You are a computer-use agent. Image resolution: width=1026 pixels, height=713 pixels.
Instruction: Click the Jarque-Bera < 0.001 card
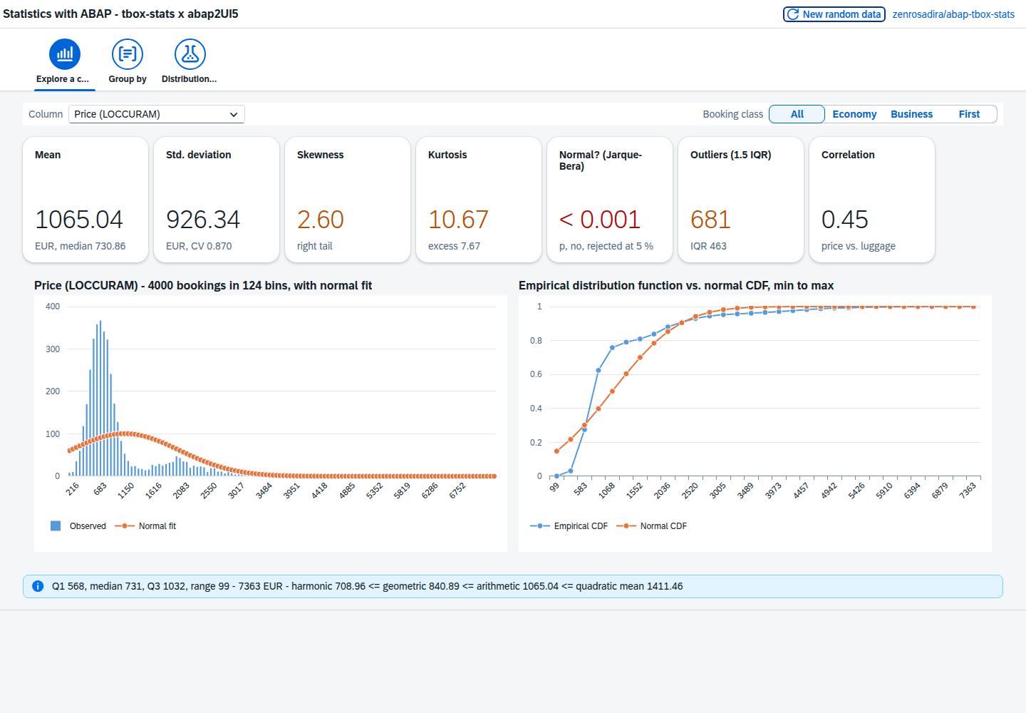click(610, 200)
